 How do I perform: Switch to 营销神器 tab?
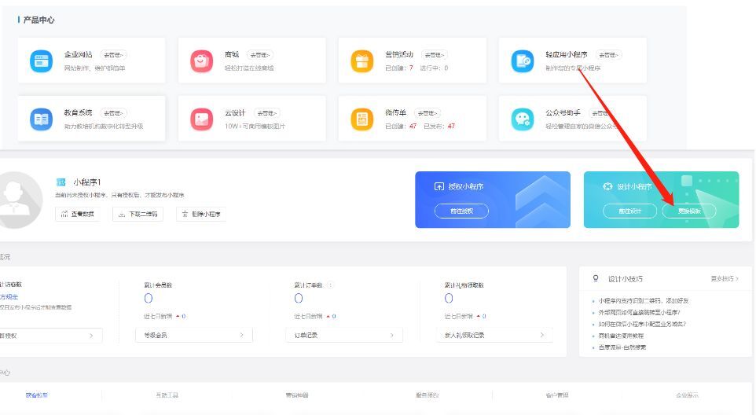297,395
